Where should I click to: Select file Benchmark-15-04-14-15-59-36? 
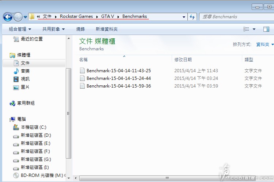119,86
